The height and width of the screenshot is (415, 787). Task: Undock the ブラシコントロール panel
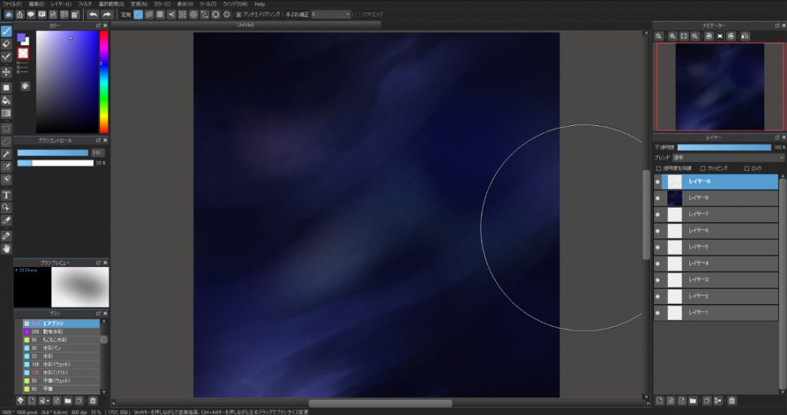pyautogui.click(x=98, y=140)
